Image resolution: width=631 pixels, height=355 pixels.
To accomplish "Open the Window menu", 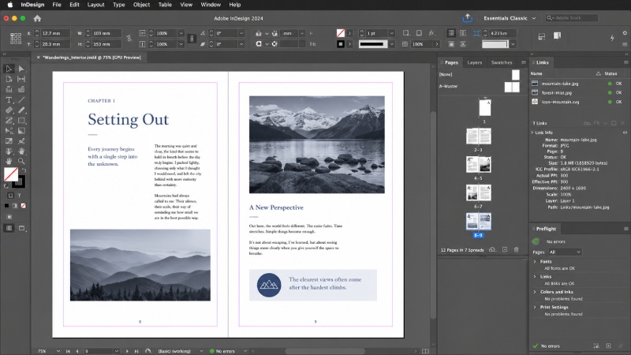I will 211,5.
